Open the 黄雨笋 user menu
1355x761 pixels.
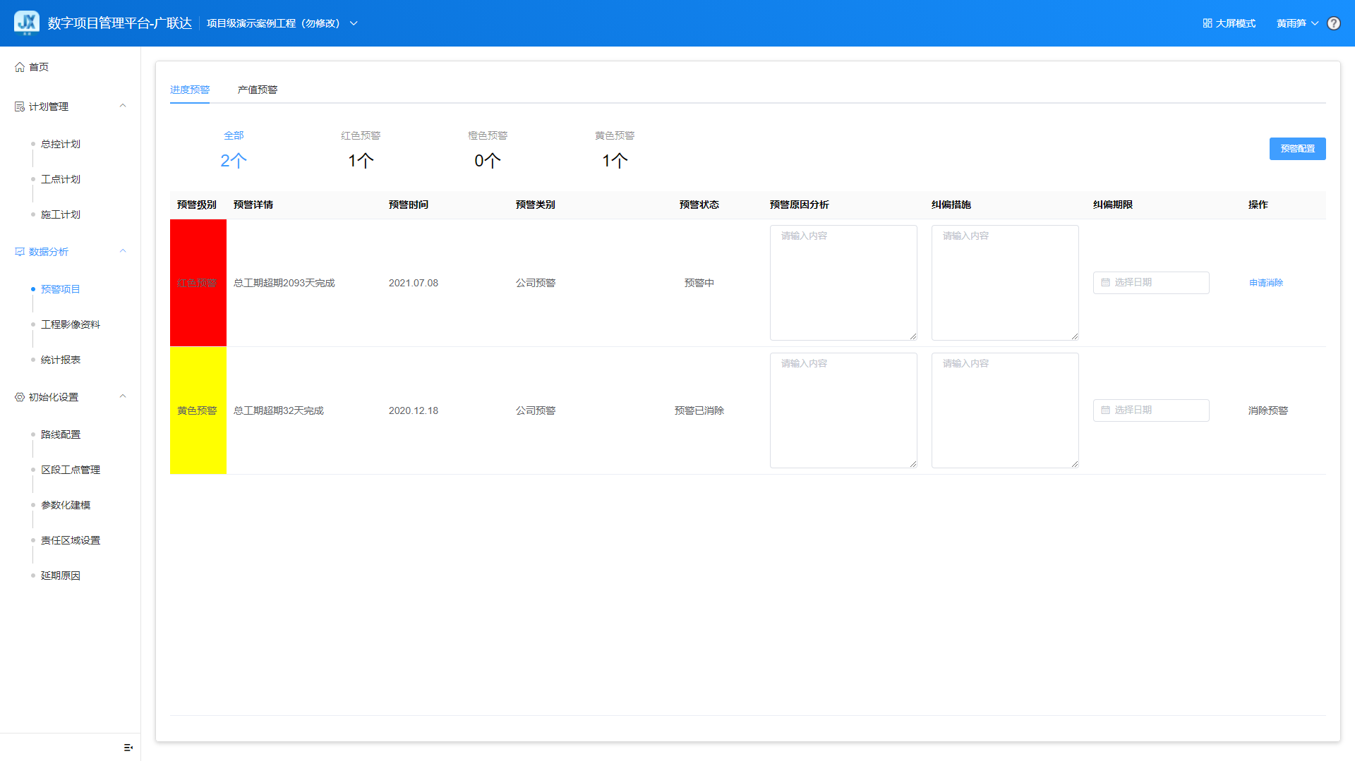[x=1296, y=23]
